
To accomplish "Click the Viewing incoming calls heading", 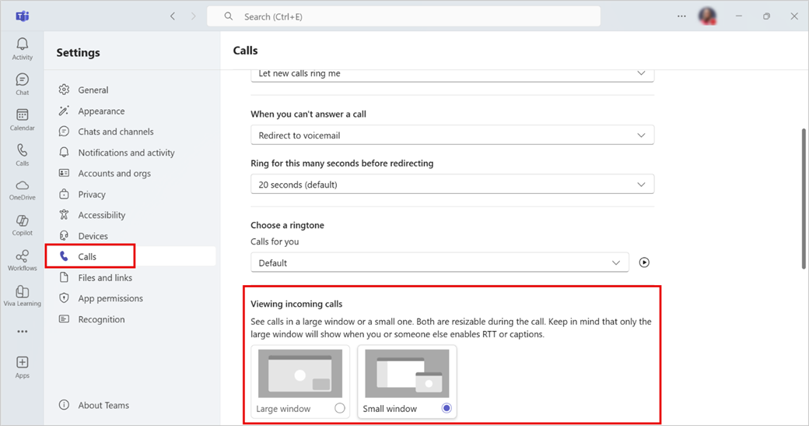I will coord(296,305).
